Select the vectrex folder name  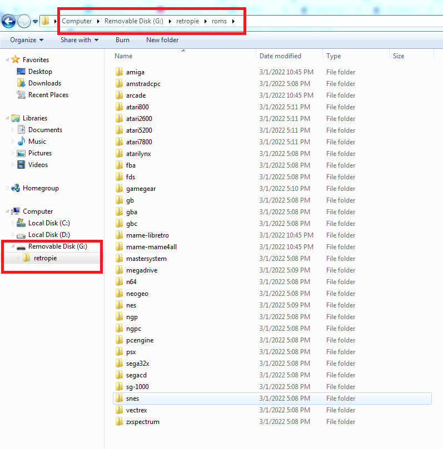point(137,410)
